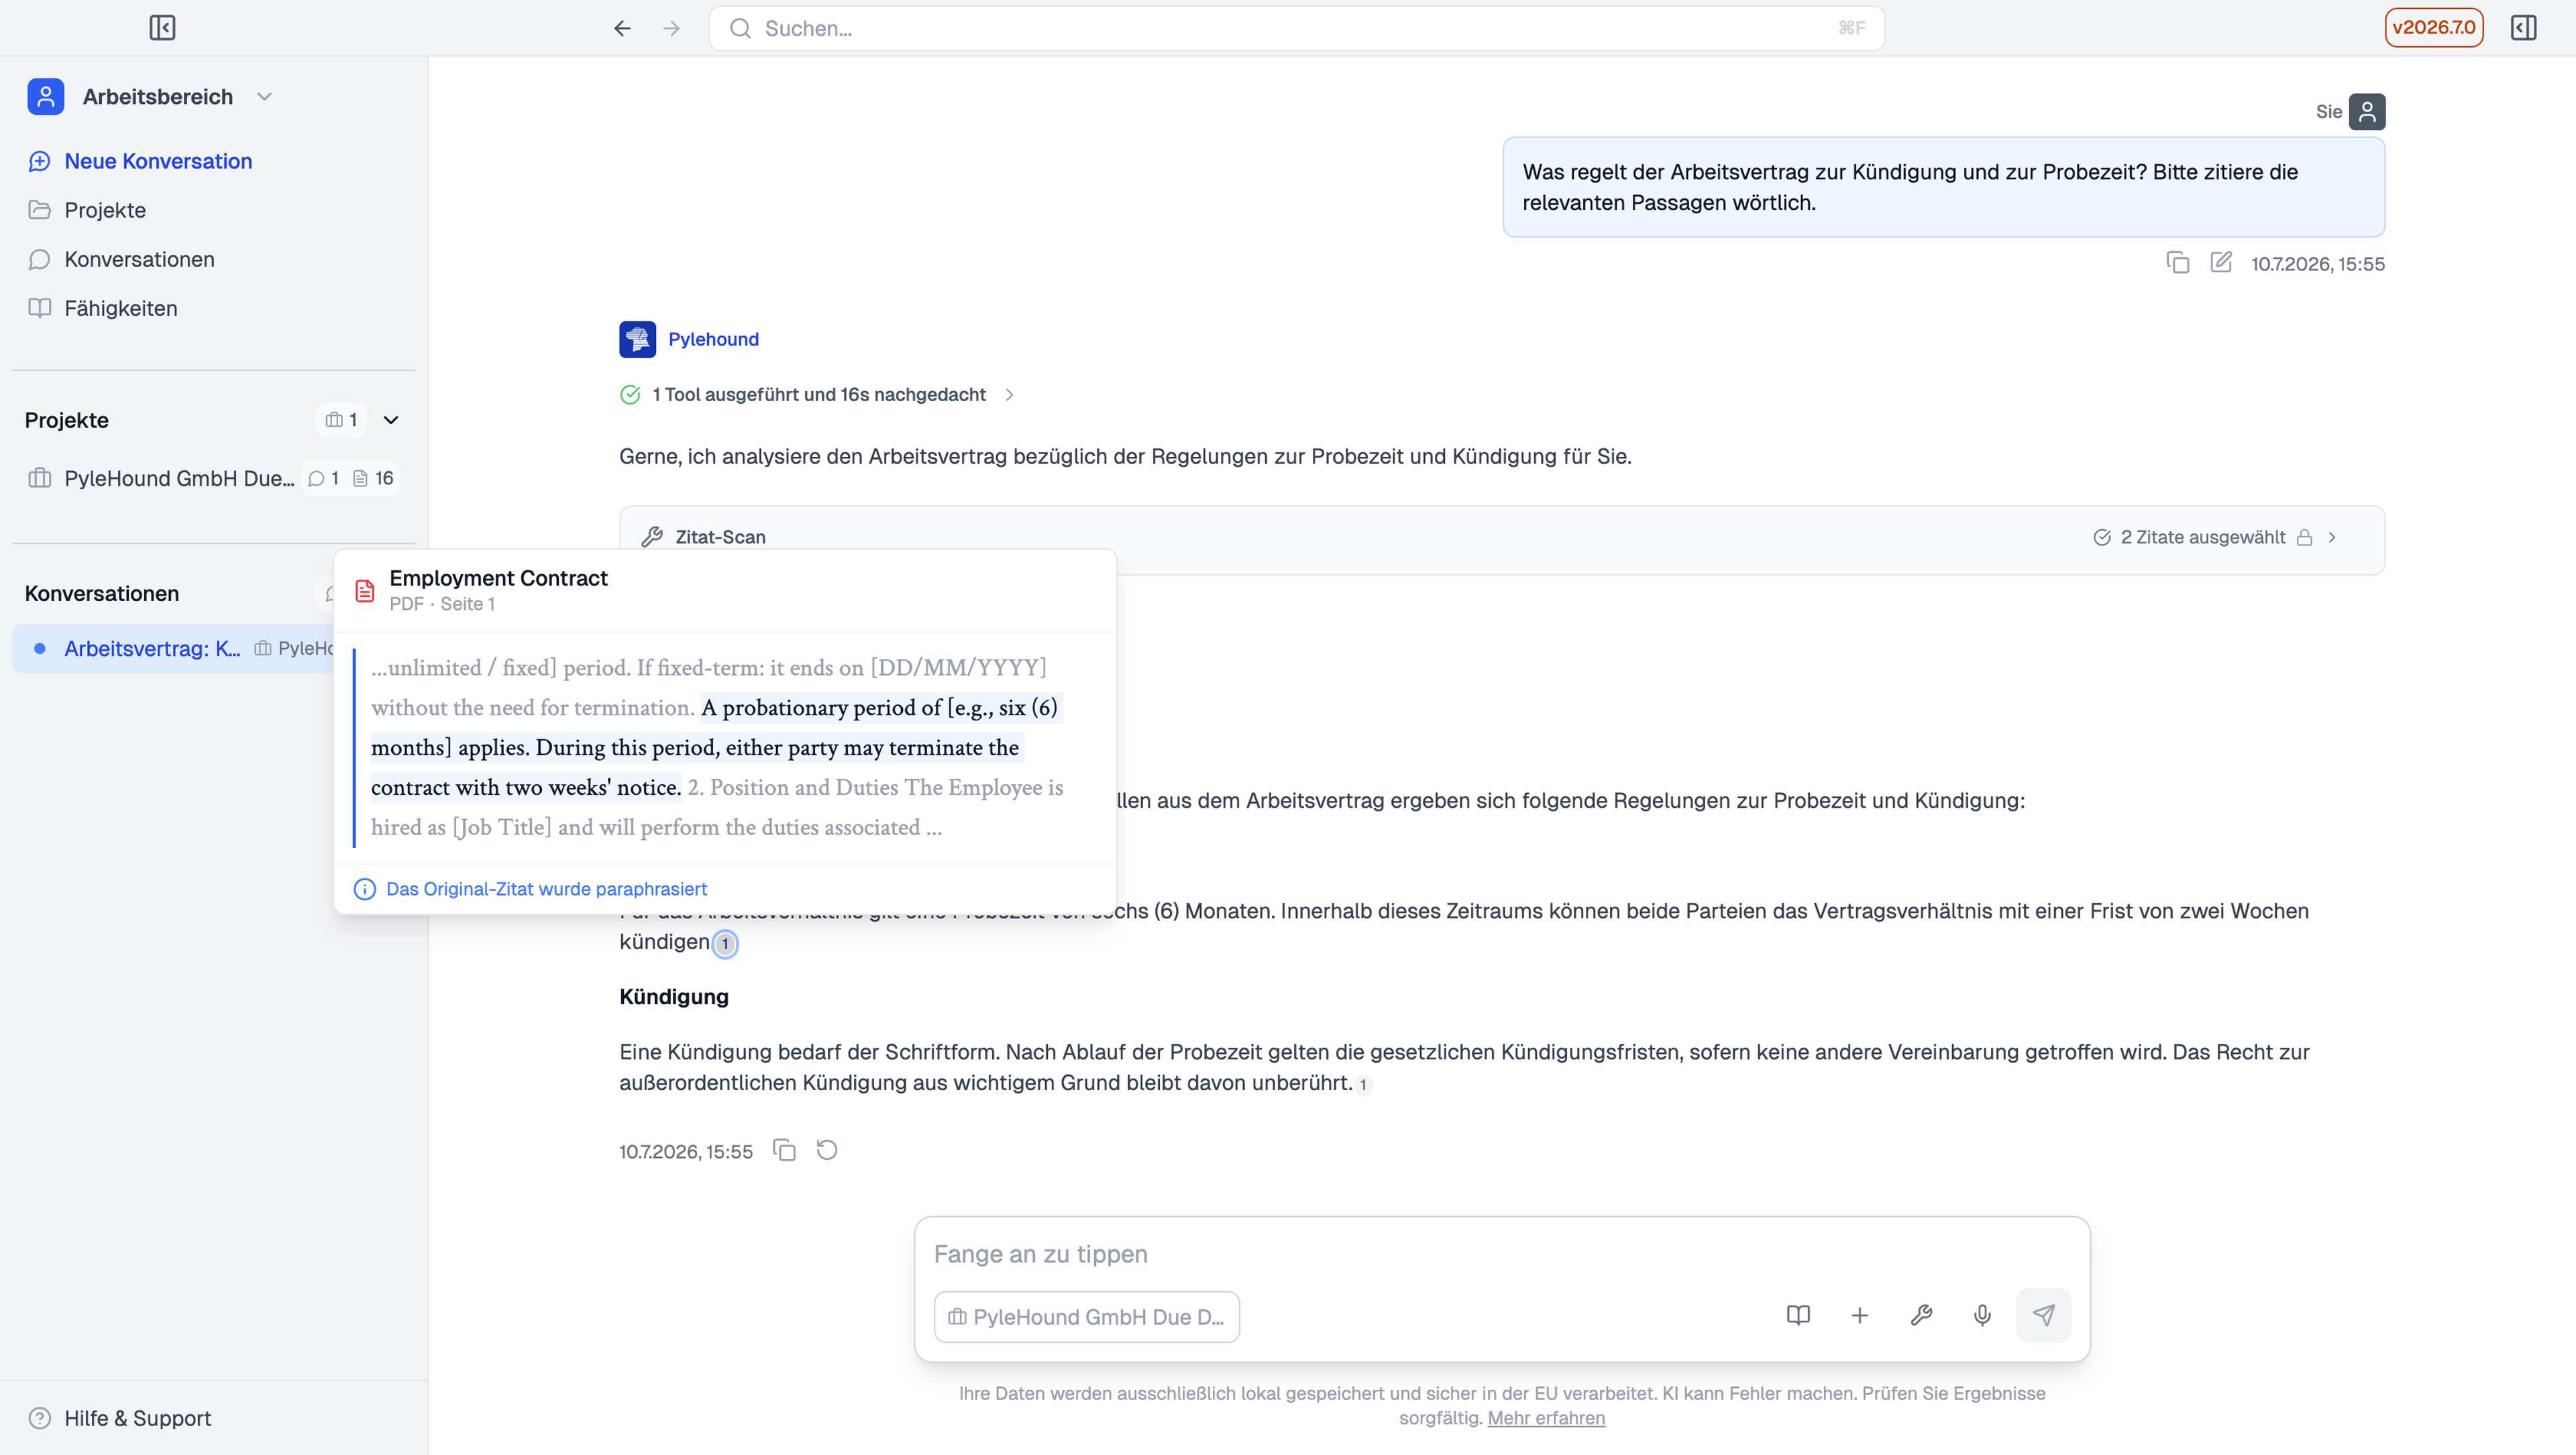Click the Arbeitsbereich user avatar icon
The image size is (2576, 1455).
pyautogui.click(x=46, y=97)
